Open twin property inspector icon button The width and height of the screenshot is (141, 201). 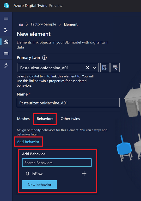click(x=105, y=68)
